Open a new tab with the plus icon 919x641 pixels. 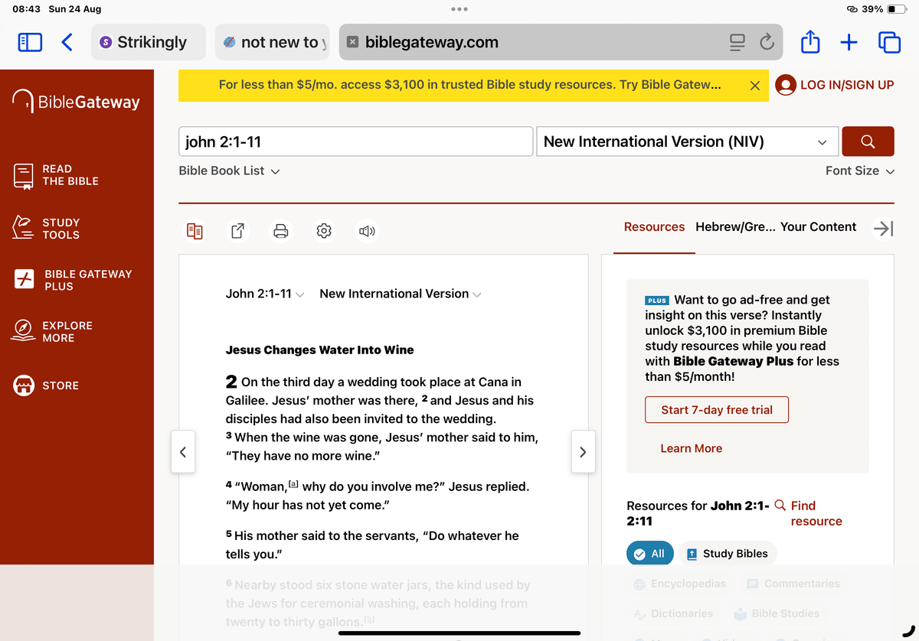849,42
